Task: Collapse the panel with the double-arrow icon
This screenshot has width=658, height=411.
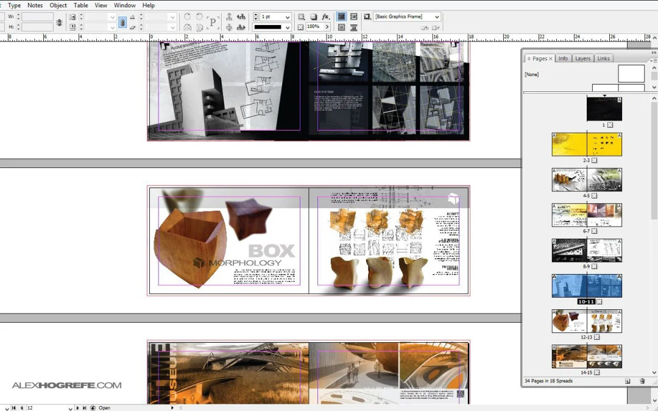Action: pyautogui.click(x=654, y=52)
